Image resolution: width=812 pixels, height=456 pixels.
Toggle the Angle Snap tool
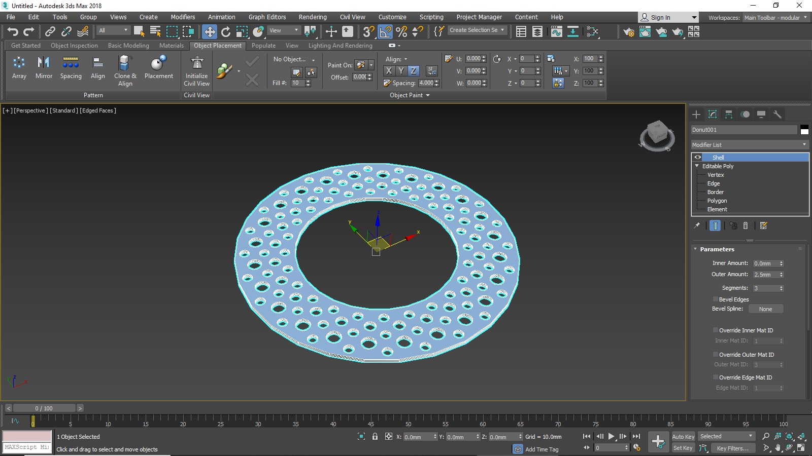(385, 32)
